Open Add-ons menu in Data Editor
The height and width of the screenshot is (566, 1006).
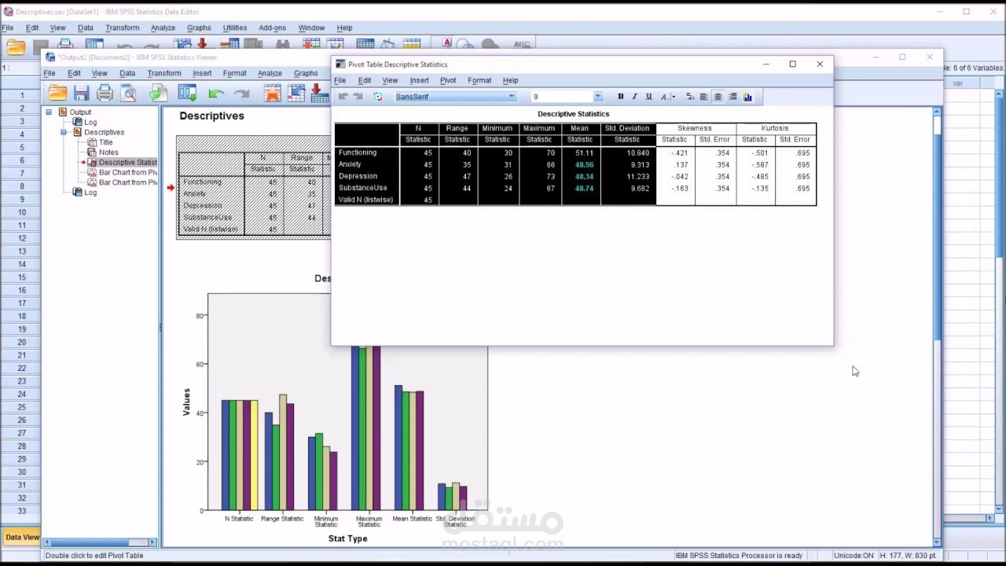point(272,28)
